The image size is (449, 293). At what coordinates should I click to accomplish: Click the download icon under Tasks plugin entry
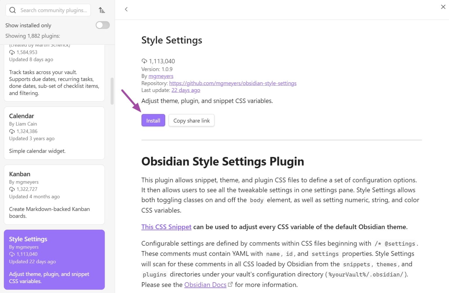12,52
